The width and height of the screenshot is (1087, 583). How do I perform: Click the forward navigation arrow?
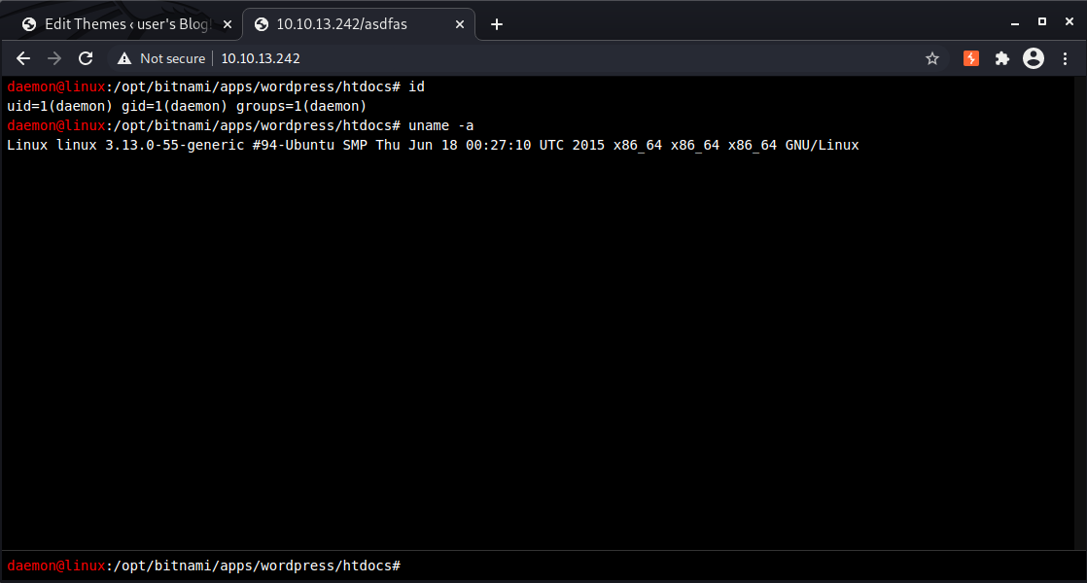54,59
